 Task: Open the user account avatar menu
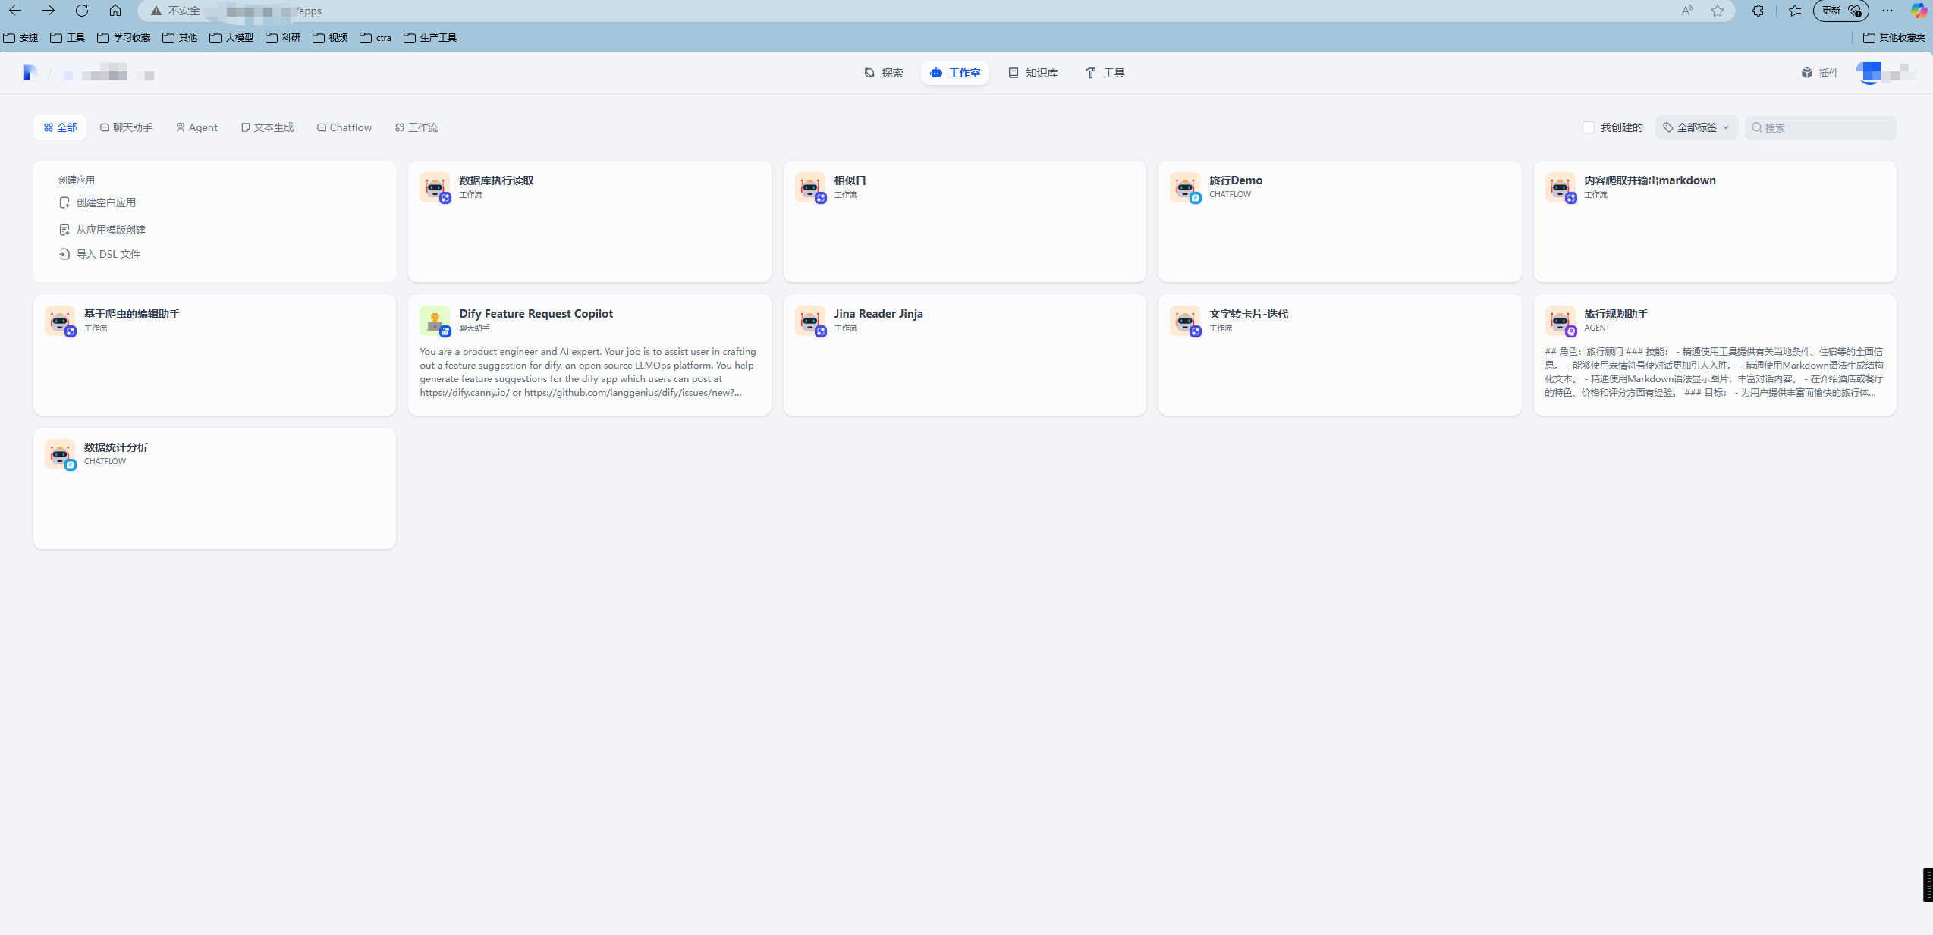1870,73
